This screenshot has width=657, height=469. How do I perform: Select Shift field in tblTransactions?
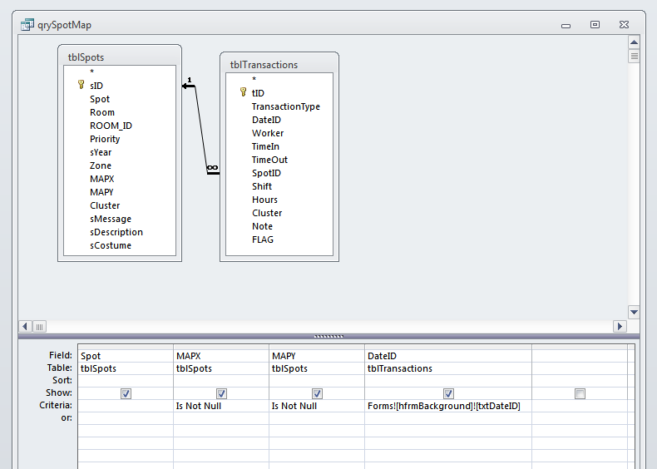[262, 186]
